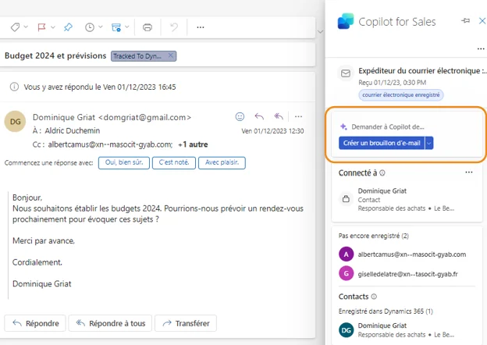Viewport: 487px width, 345px height.
Task: Open message header more actions ellipsis
Action: tap(298, 116)
